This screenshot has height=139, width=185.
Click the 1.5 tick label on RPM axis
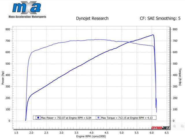(x=16, y=133)
